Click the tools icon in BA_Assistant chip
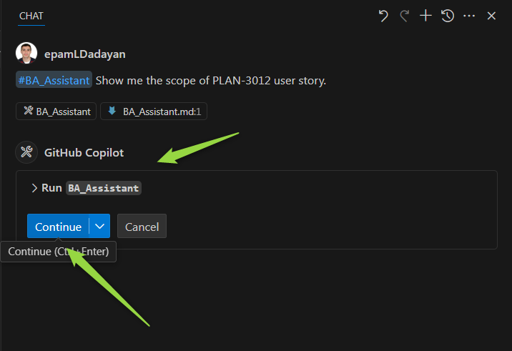 click(x=29, y=111)
